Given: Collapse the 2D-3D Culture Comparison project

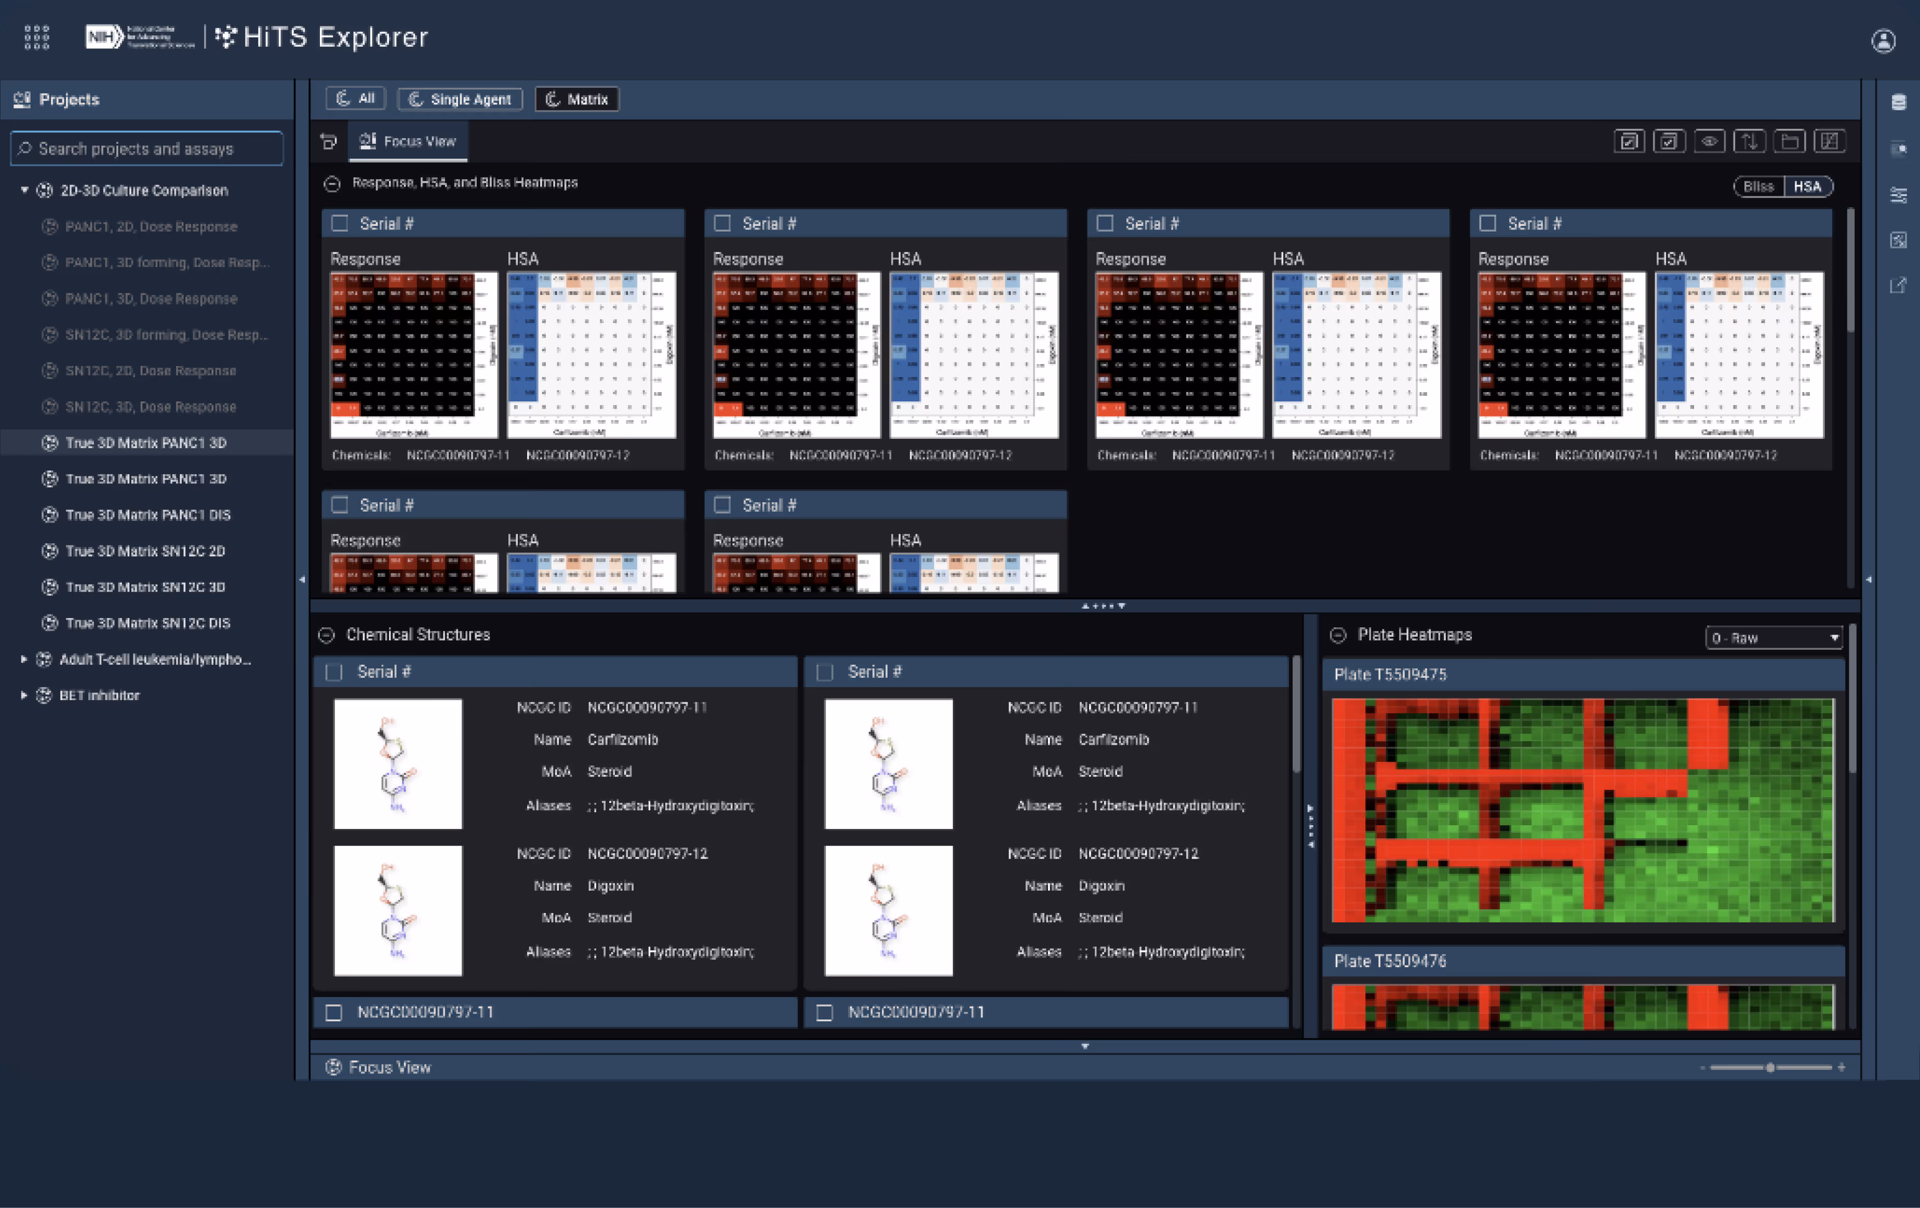Looking at the screenshot, I should (25, 190).
